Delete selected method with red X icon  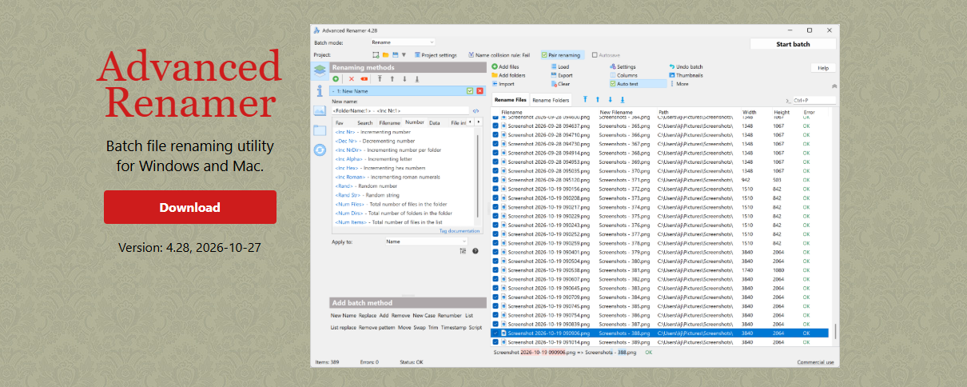(351, 79)
